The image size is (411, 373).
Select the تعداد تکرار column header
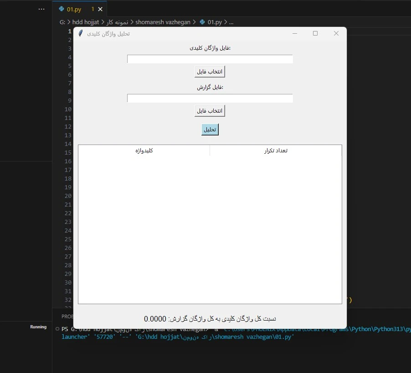coord(276,151)
